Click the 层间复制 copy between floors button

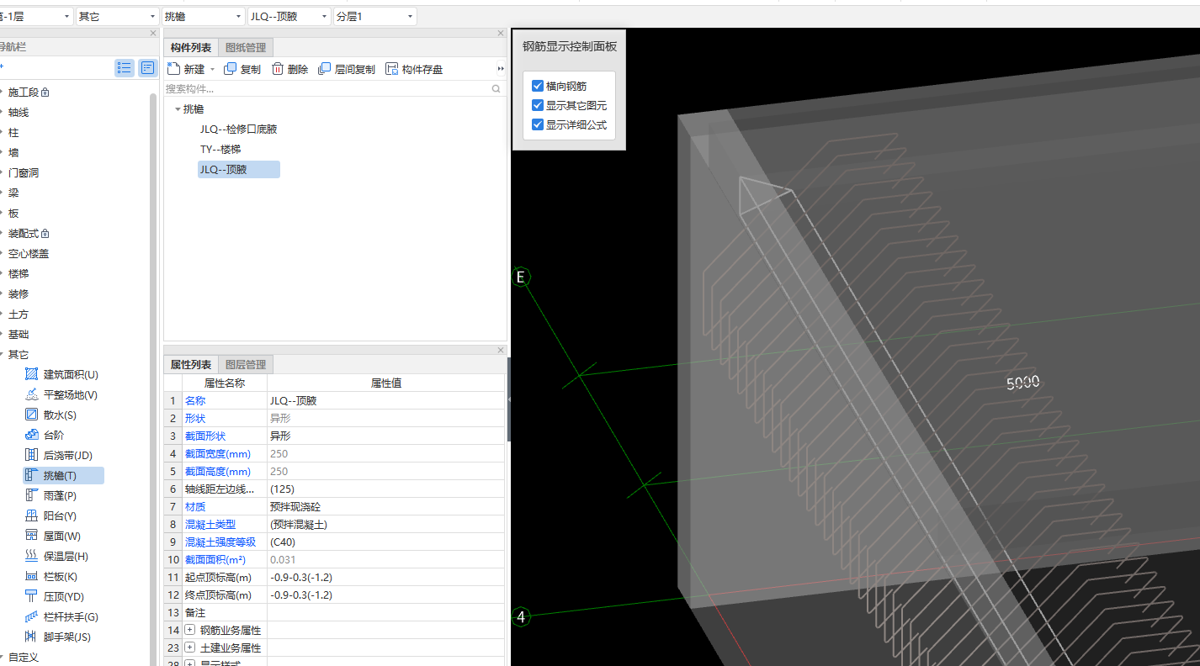click(x=347, y=69)
